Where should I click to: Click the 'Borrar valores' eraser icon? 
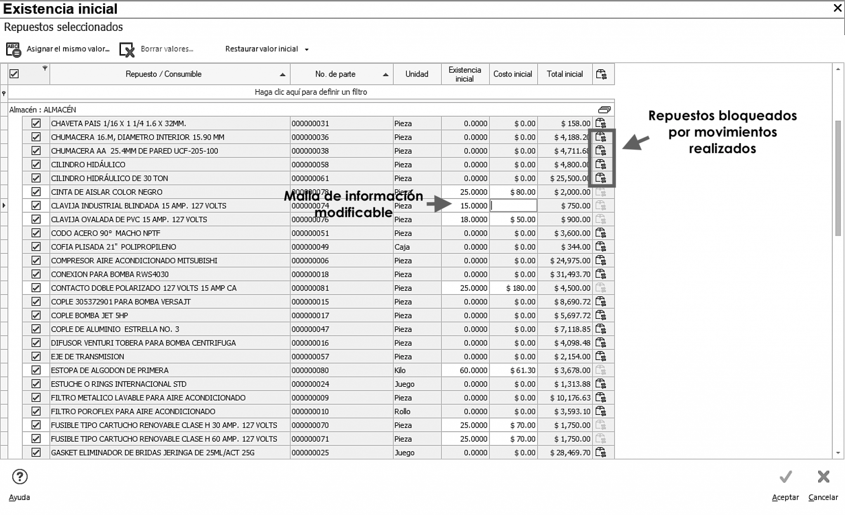(127, 49)
